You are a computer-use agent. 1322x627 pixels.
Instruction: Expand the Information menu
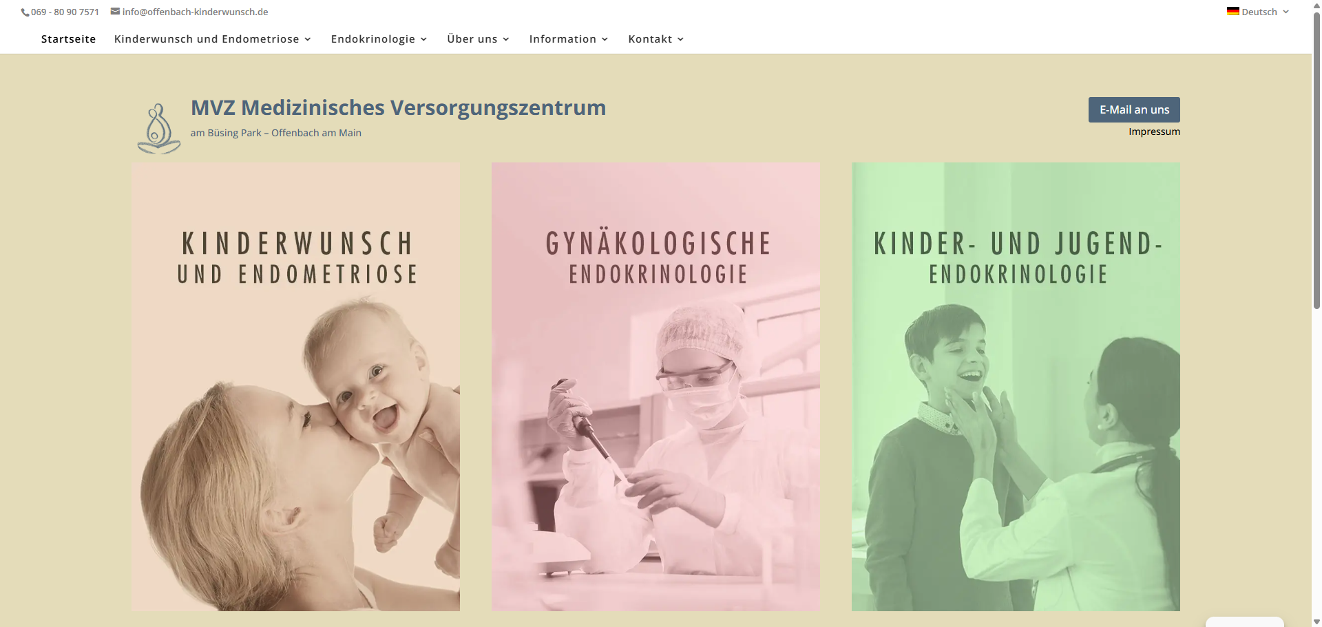click(x=568, y=39)
